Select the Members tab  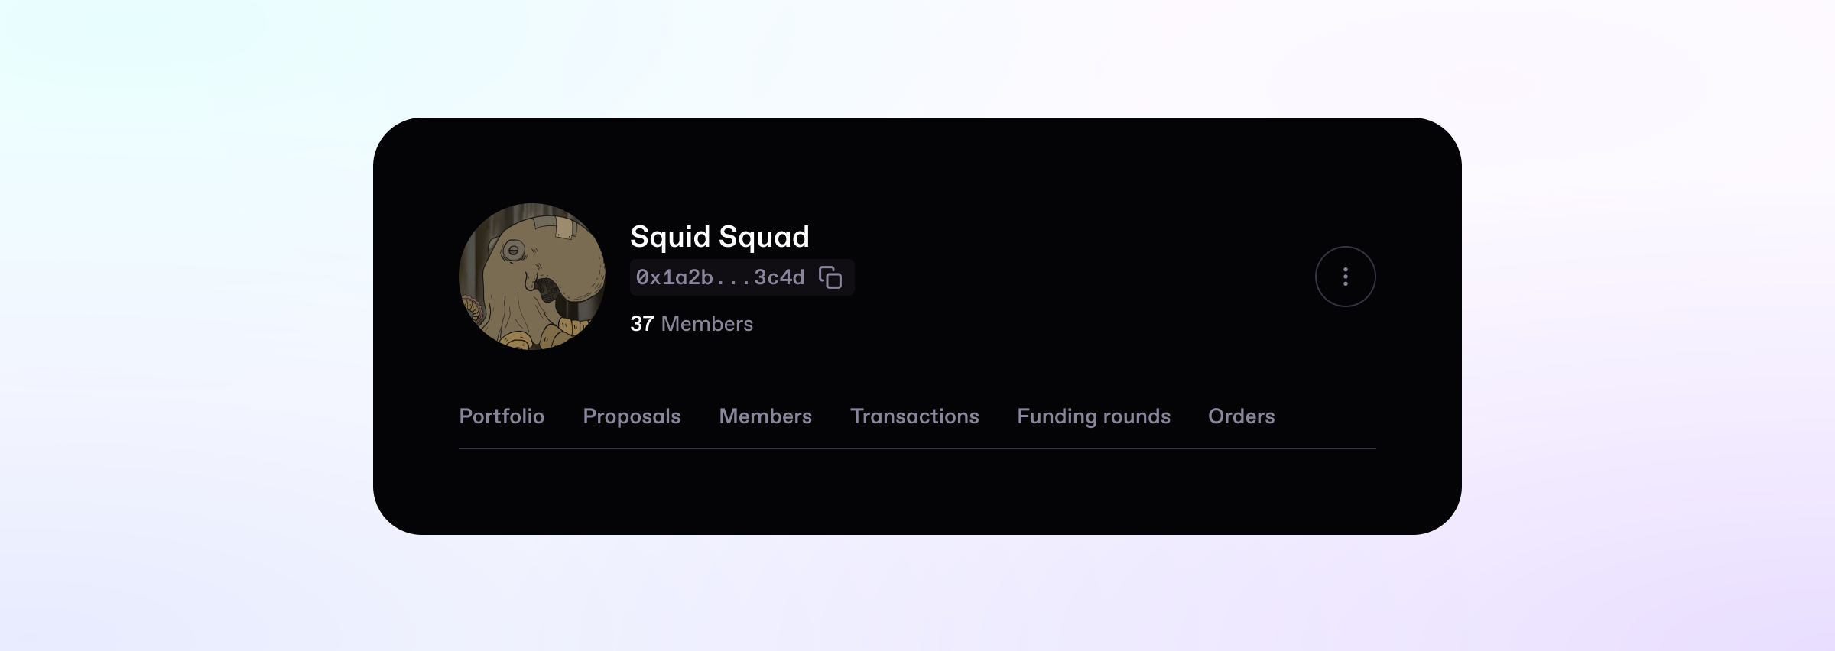(x=765, y=416)
